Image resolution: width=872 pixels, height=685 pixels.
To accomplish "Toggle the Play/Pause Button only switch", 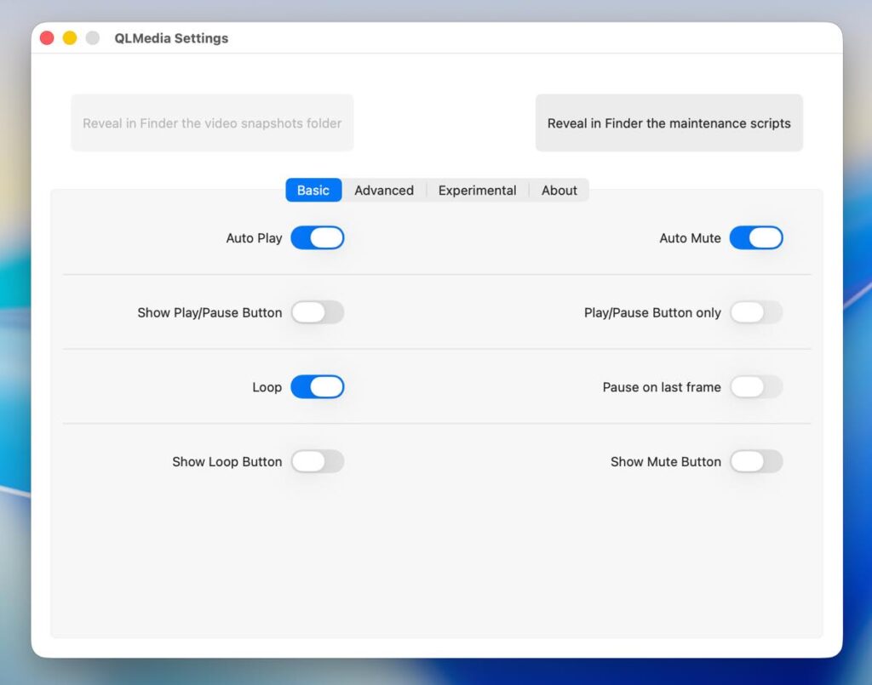I will click(x=755, y=312).
